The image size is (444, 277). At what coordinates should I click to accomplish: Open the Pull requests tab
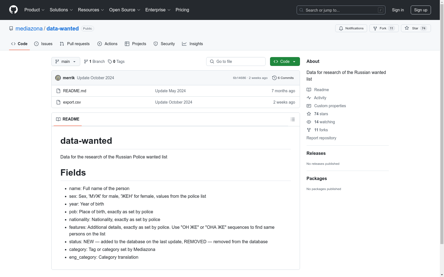pyautogui.click(x=75, y=44)
